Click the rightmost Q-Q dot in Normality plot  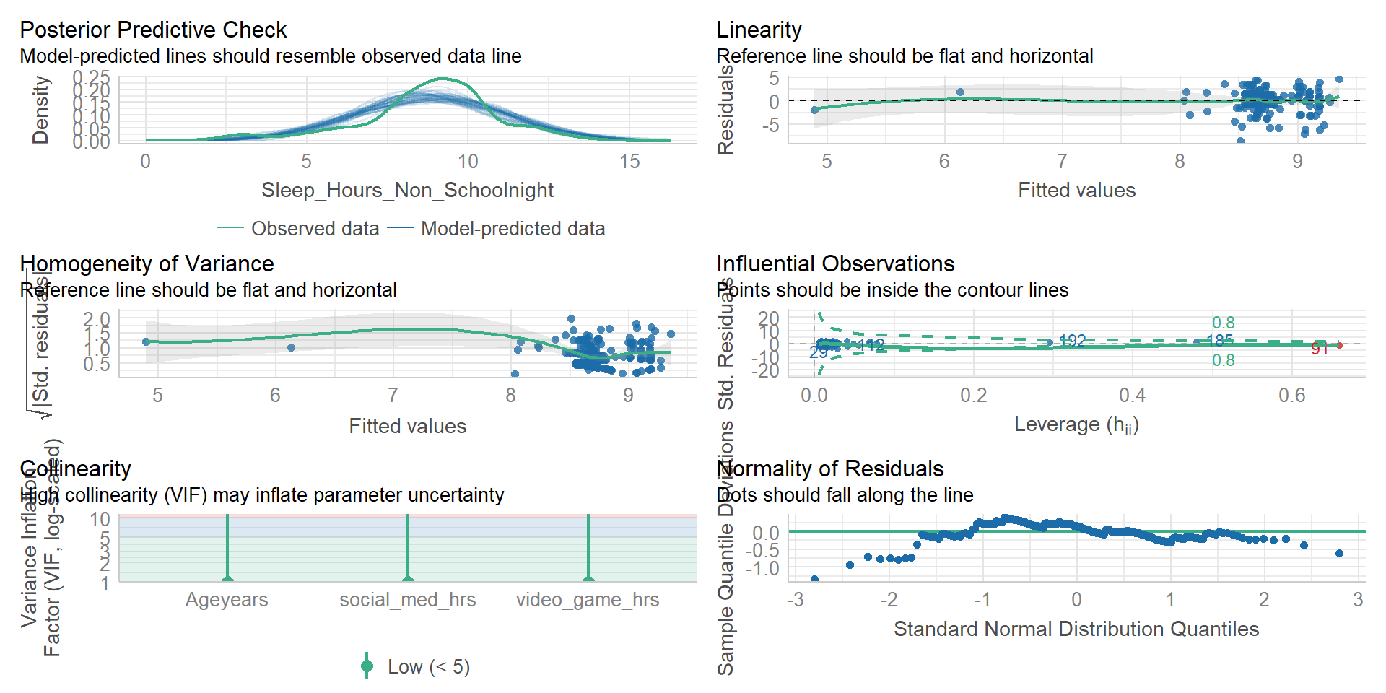(x=1340, y=554)
